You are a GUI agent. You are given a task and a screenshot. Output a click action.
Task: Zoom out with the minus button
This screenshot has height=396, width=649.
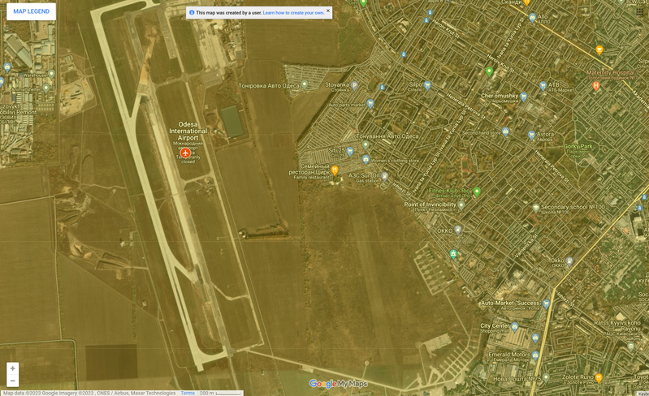click(12, 381)
